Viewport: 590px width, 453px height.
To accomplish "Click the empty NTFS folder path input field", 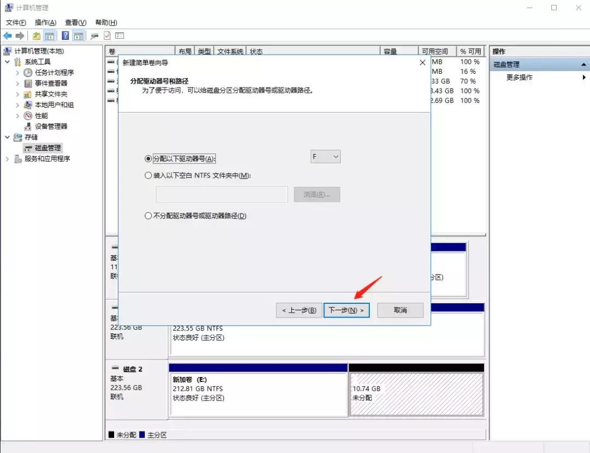I will tap(221, 195).
